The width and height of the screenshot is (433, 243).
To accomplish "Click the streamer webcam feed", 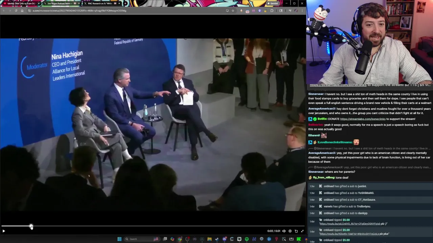I will coord(370,42).
